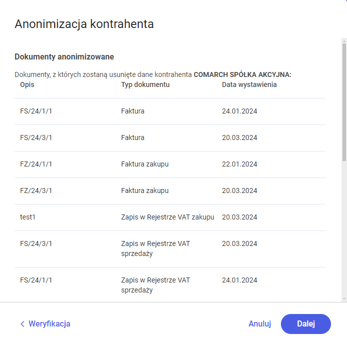Click the Typ dokumentu column header
The width and height of the screenshot is (347, 343).
(x=145, y=84)
